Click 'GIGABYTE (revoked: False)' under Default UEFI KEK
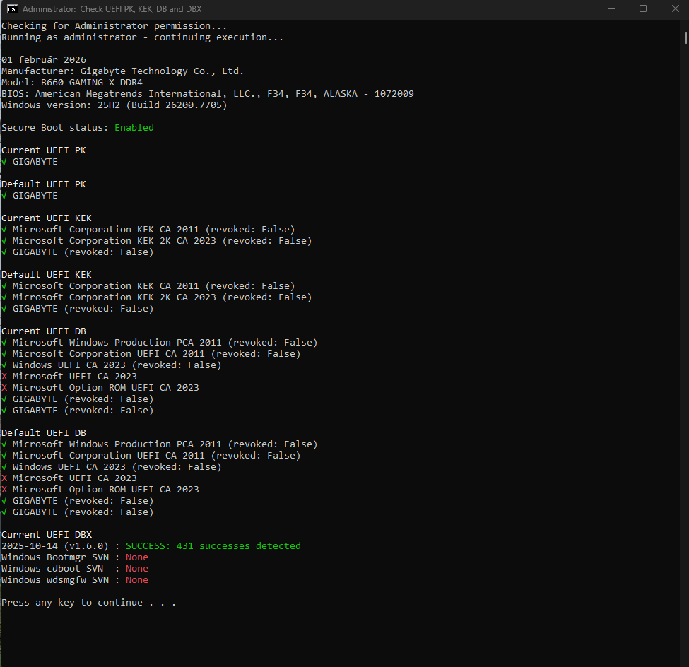Viewport: 689px width, 667px height. pyautogui.click(x=83, y=309)
